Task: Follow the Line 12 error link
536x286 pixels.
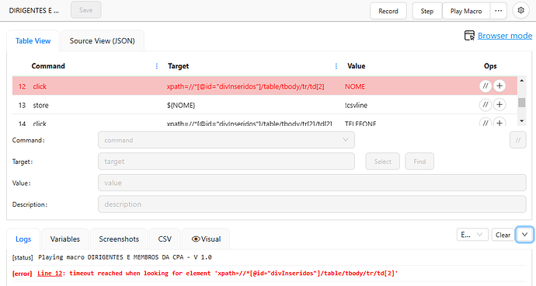Action: (x=50, y=273)
